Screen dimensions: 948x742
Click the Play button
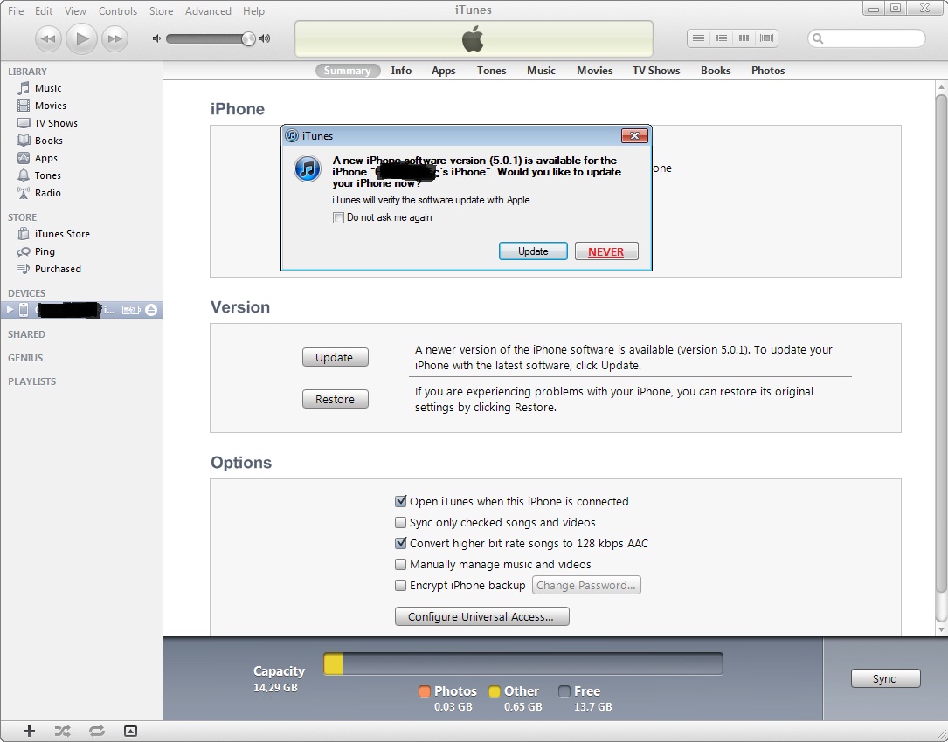[81, 38]
